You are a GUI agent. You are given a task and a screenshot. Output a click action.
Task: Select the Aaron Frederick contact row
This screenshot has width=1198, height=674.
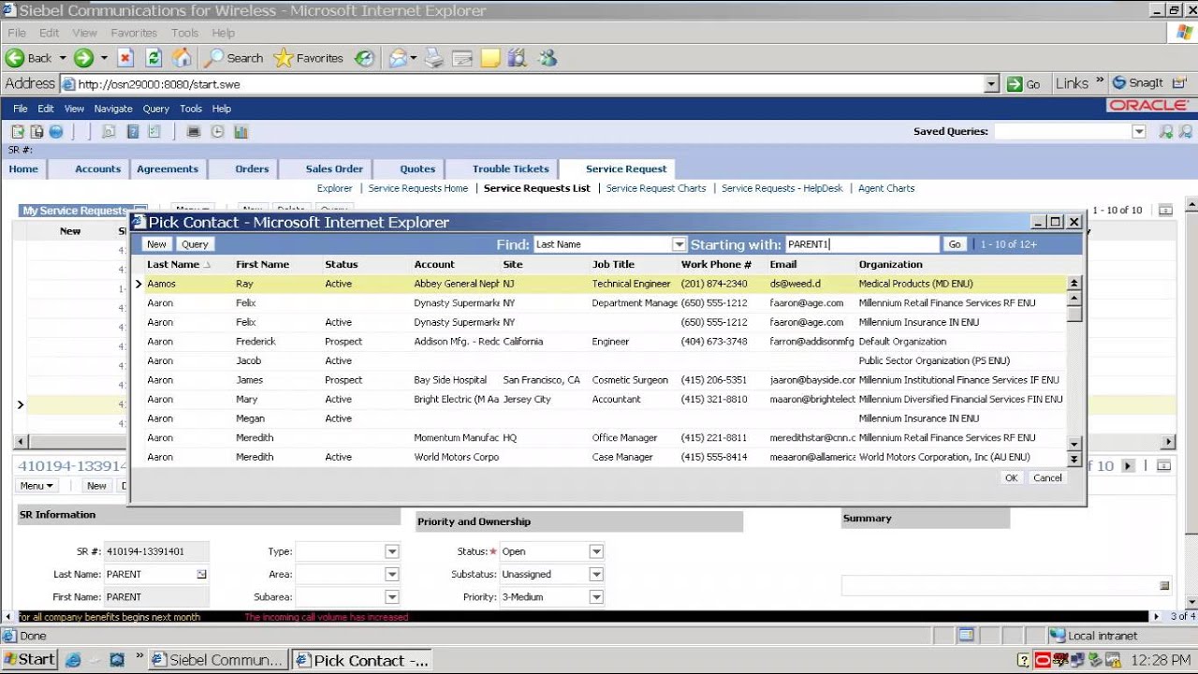pos(255,342)
